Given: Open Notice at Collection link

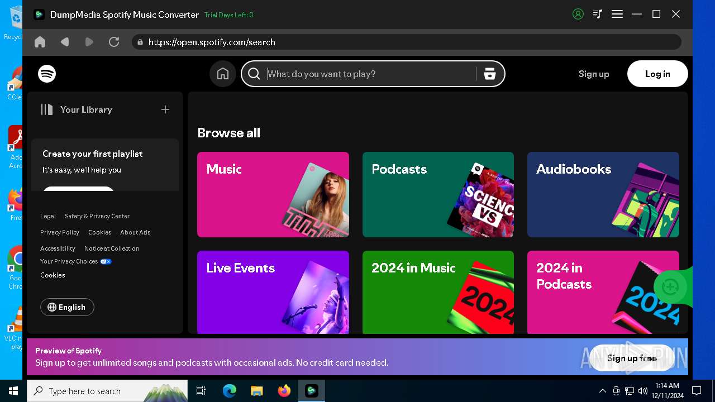Looking at the screenshot, I should point(112,248).
